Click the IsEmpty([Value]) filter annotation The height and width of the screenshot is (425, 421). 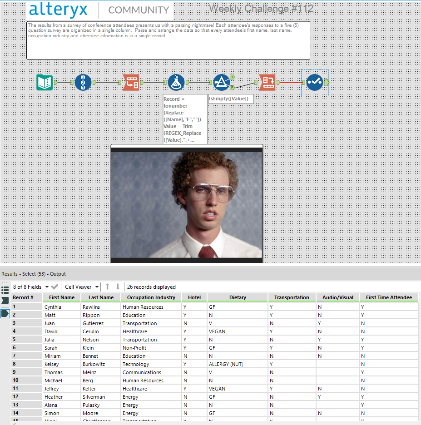tap(231, 99)
